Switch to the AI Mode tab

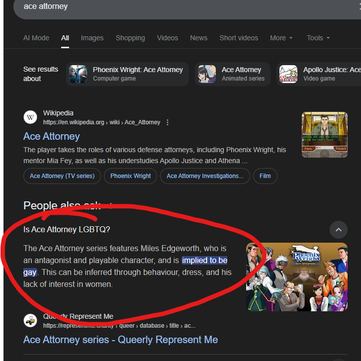click(x=36, y=38)
